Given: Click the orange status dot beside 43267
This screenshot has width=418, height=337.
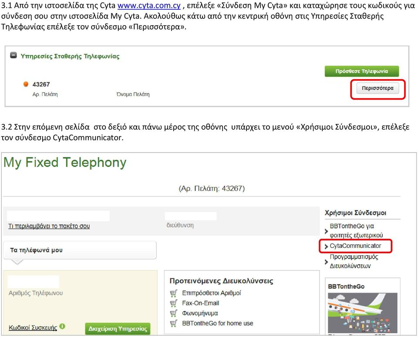Looking at the screenshot, I should [26, 84].
